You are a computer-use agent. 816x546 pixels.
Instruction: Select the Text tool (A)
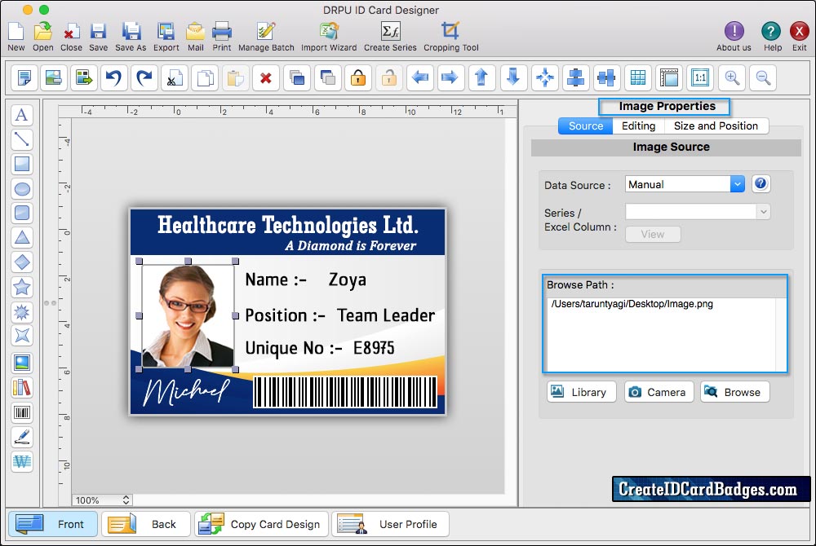click(22, 115)
